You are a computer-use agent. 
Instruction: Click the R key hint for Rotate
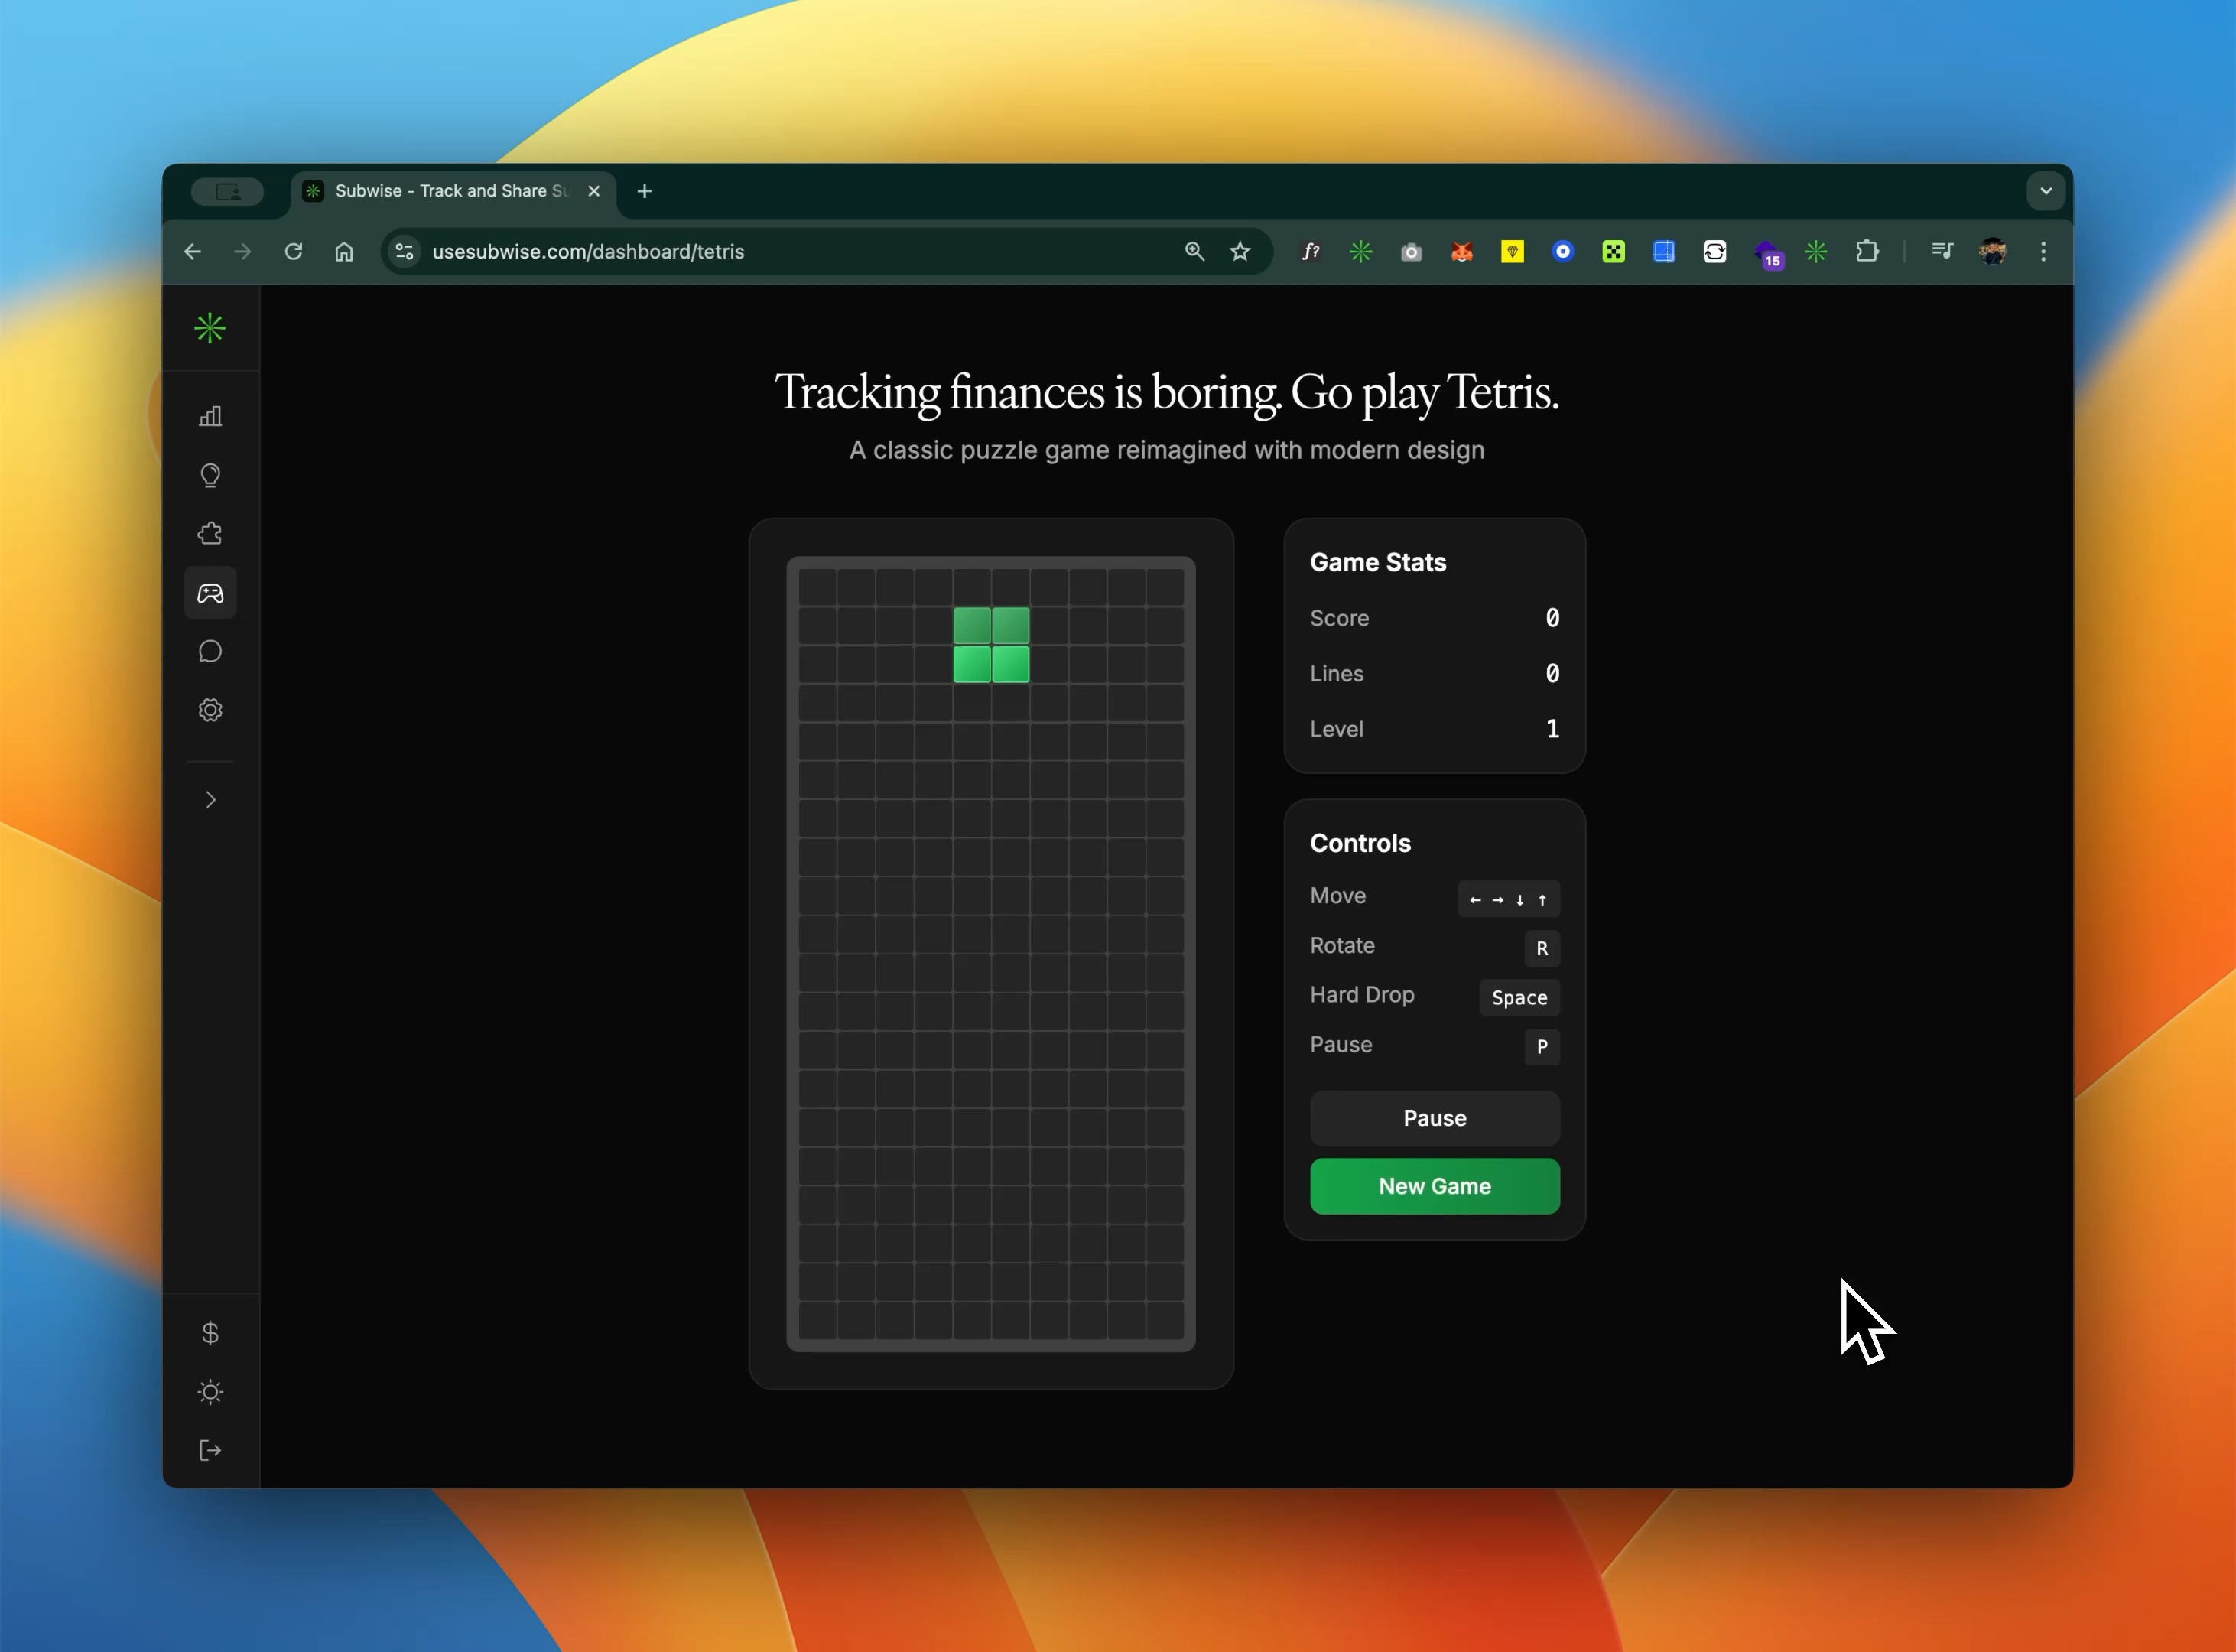tap(1542, 948)
